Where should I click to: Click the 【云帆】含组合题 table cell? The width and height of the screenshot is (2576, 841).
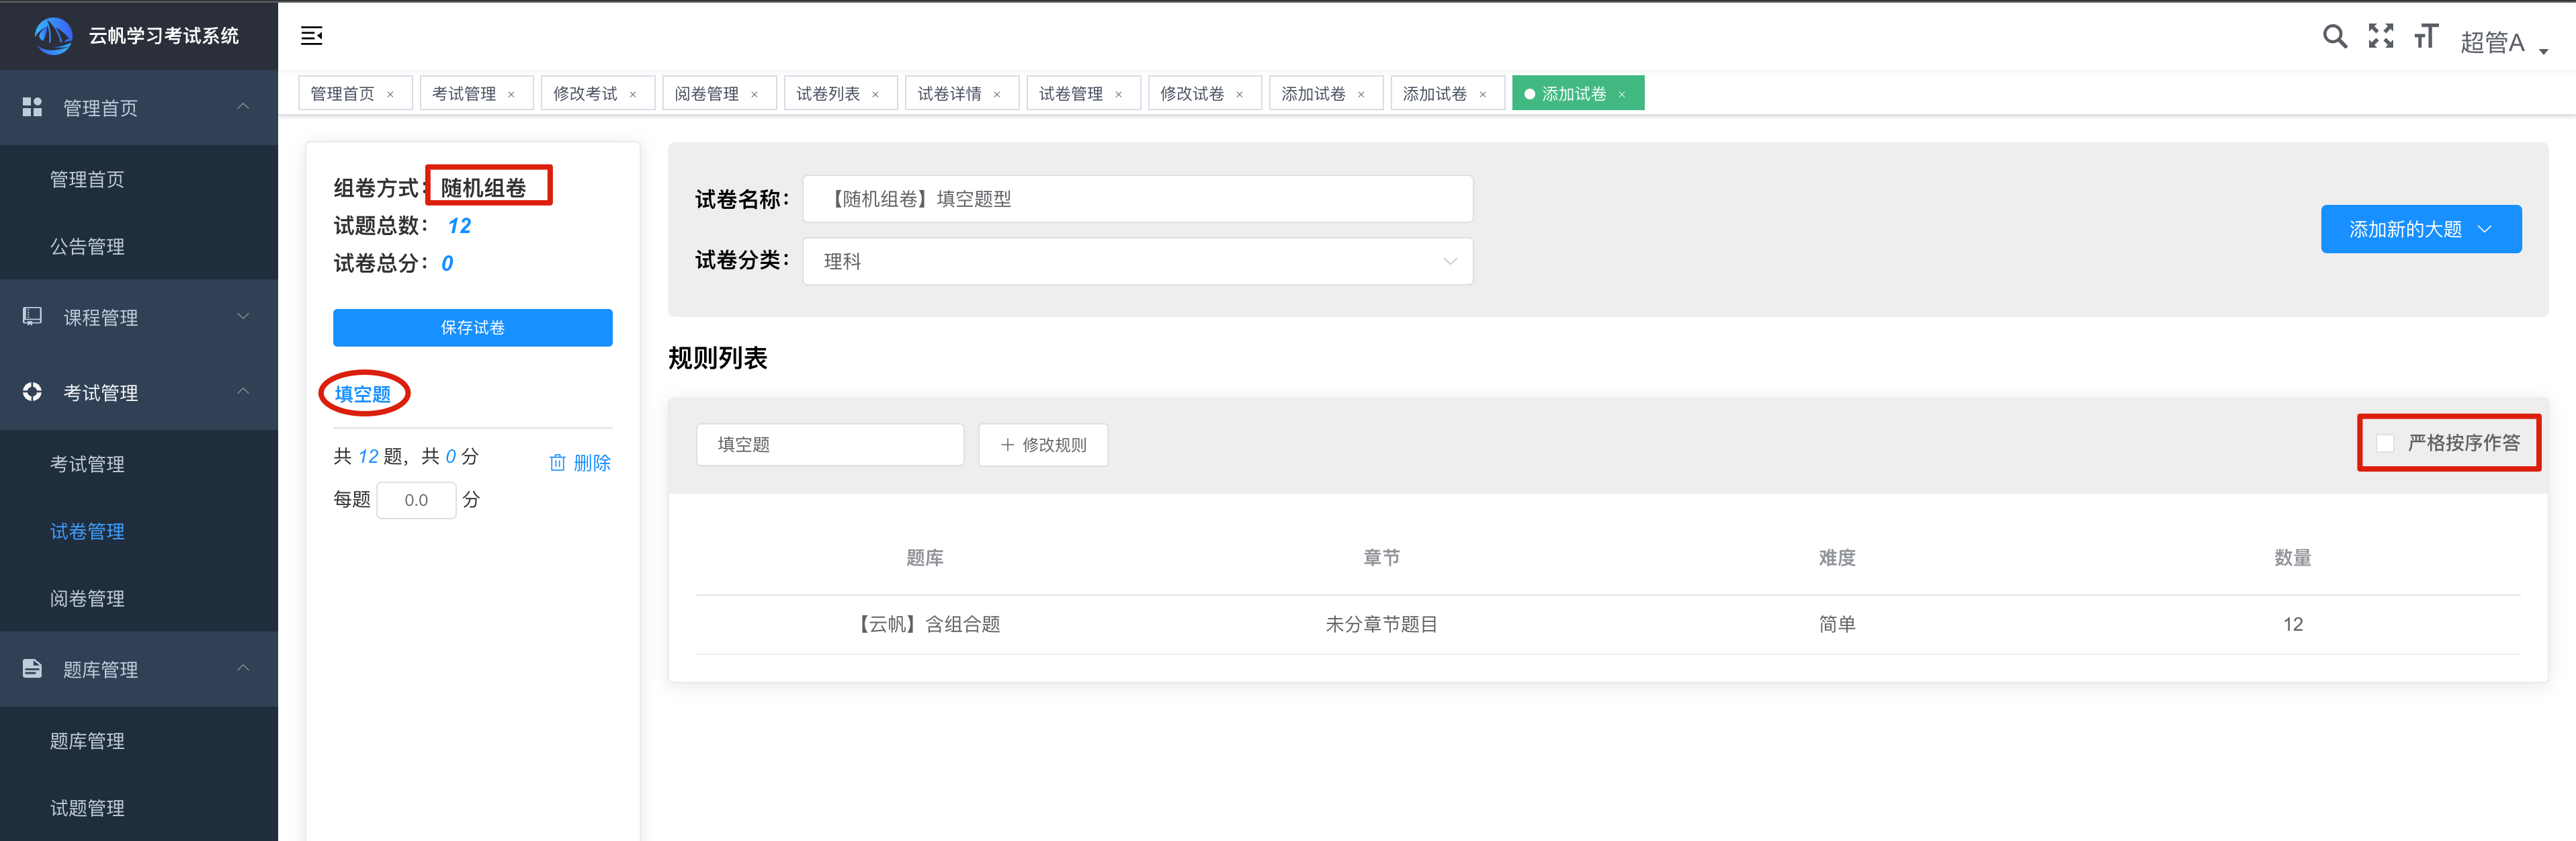(x=925, y=624)
